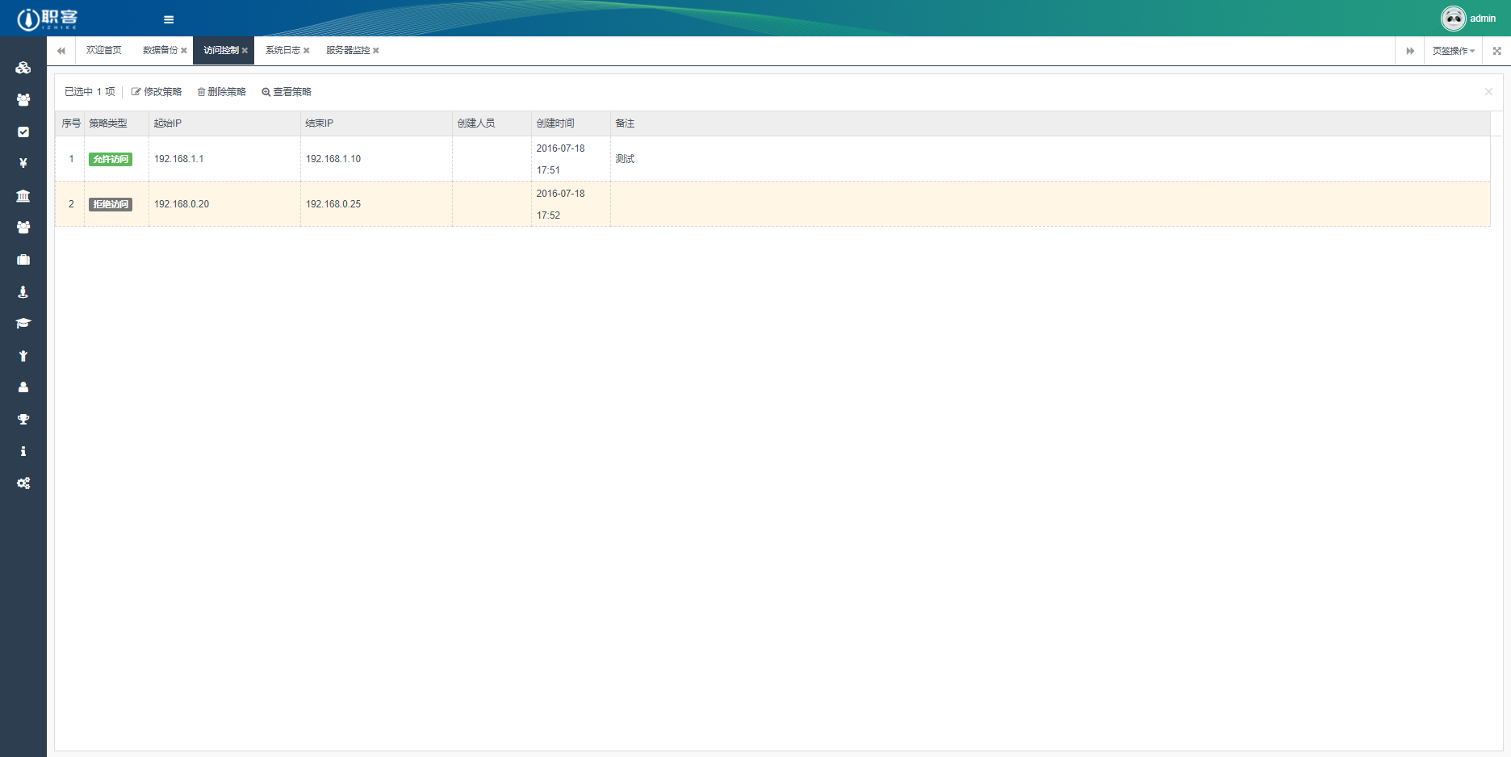
Task: Switch to the 数据备份 tab
Action: [x=160, y=51]
